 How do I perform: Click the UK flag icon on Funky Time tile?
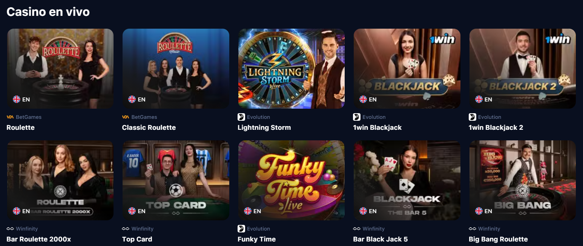point(248,211)
